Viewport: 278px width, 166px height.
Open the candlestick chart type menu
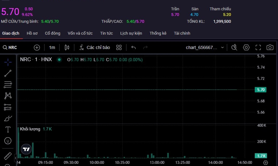point(67,47)
